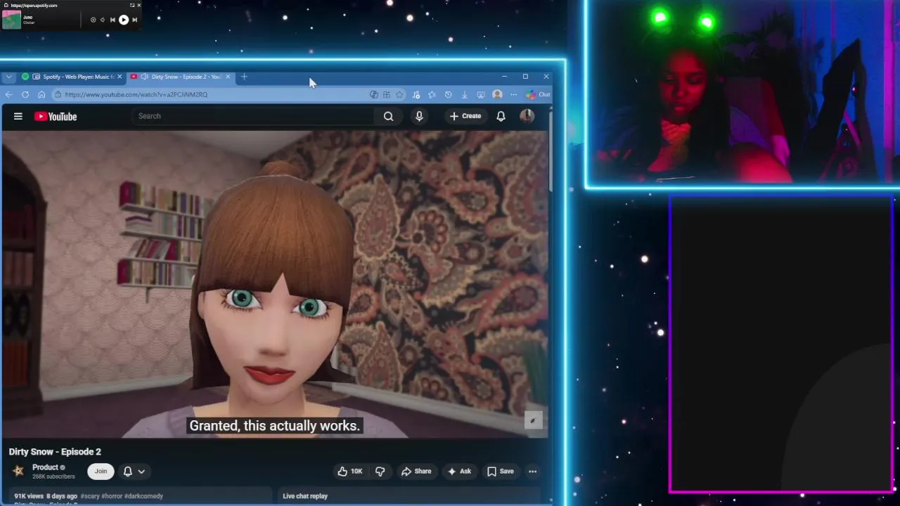The width and height of the screenshot is (900, 506).
Task: Click the song title Juno in mini player
Action: point(27,17)
